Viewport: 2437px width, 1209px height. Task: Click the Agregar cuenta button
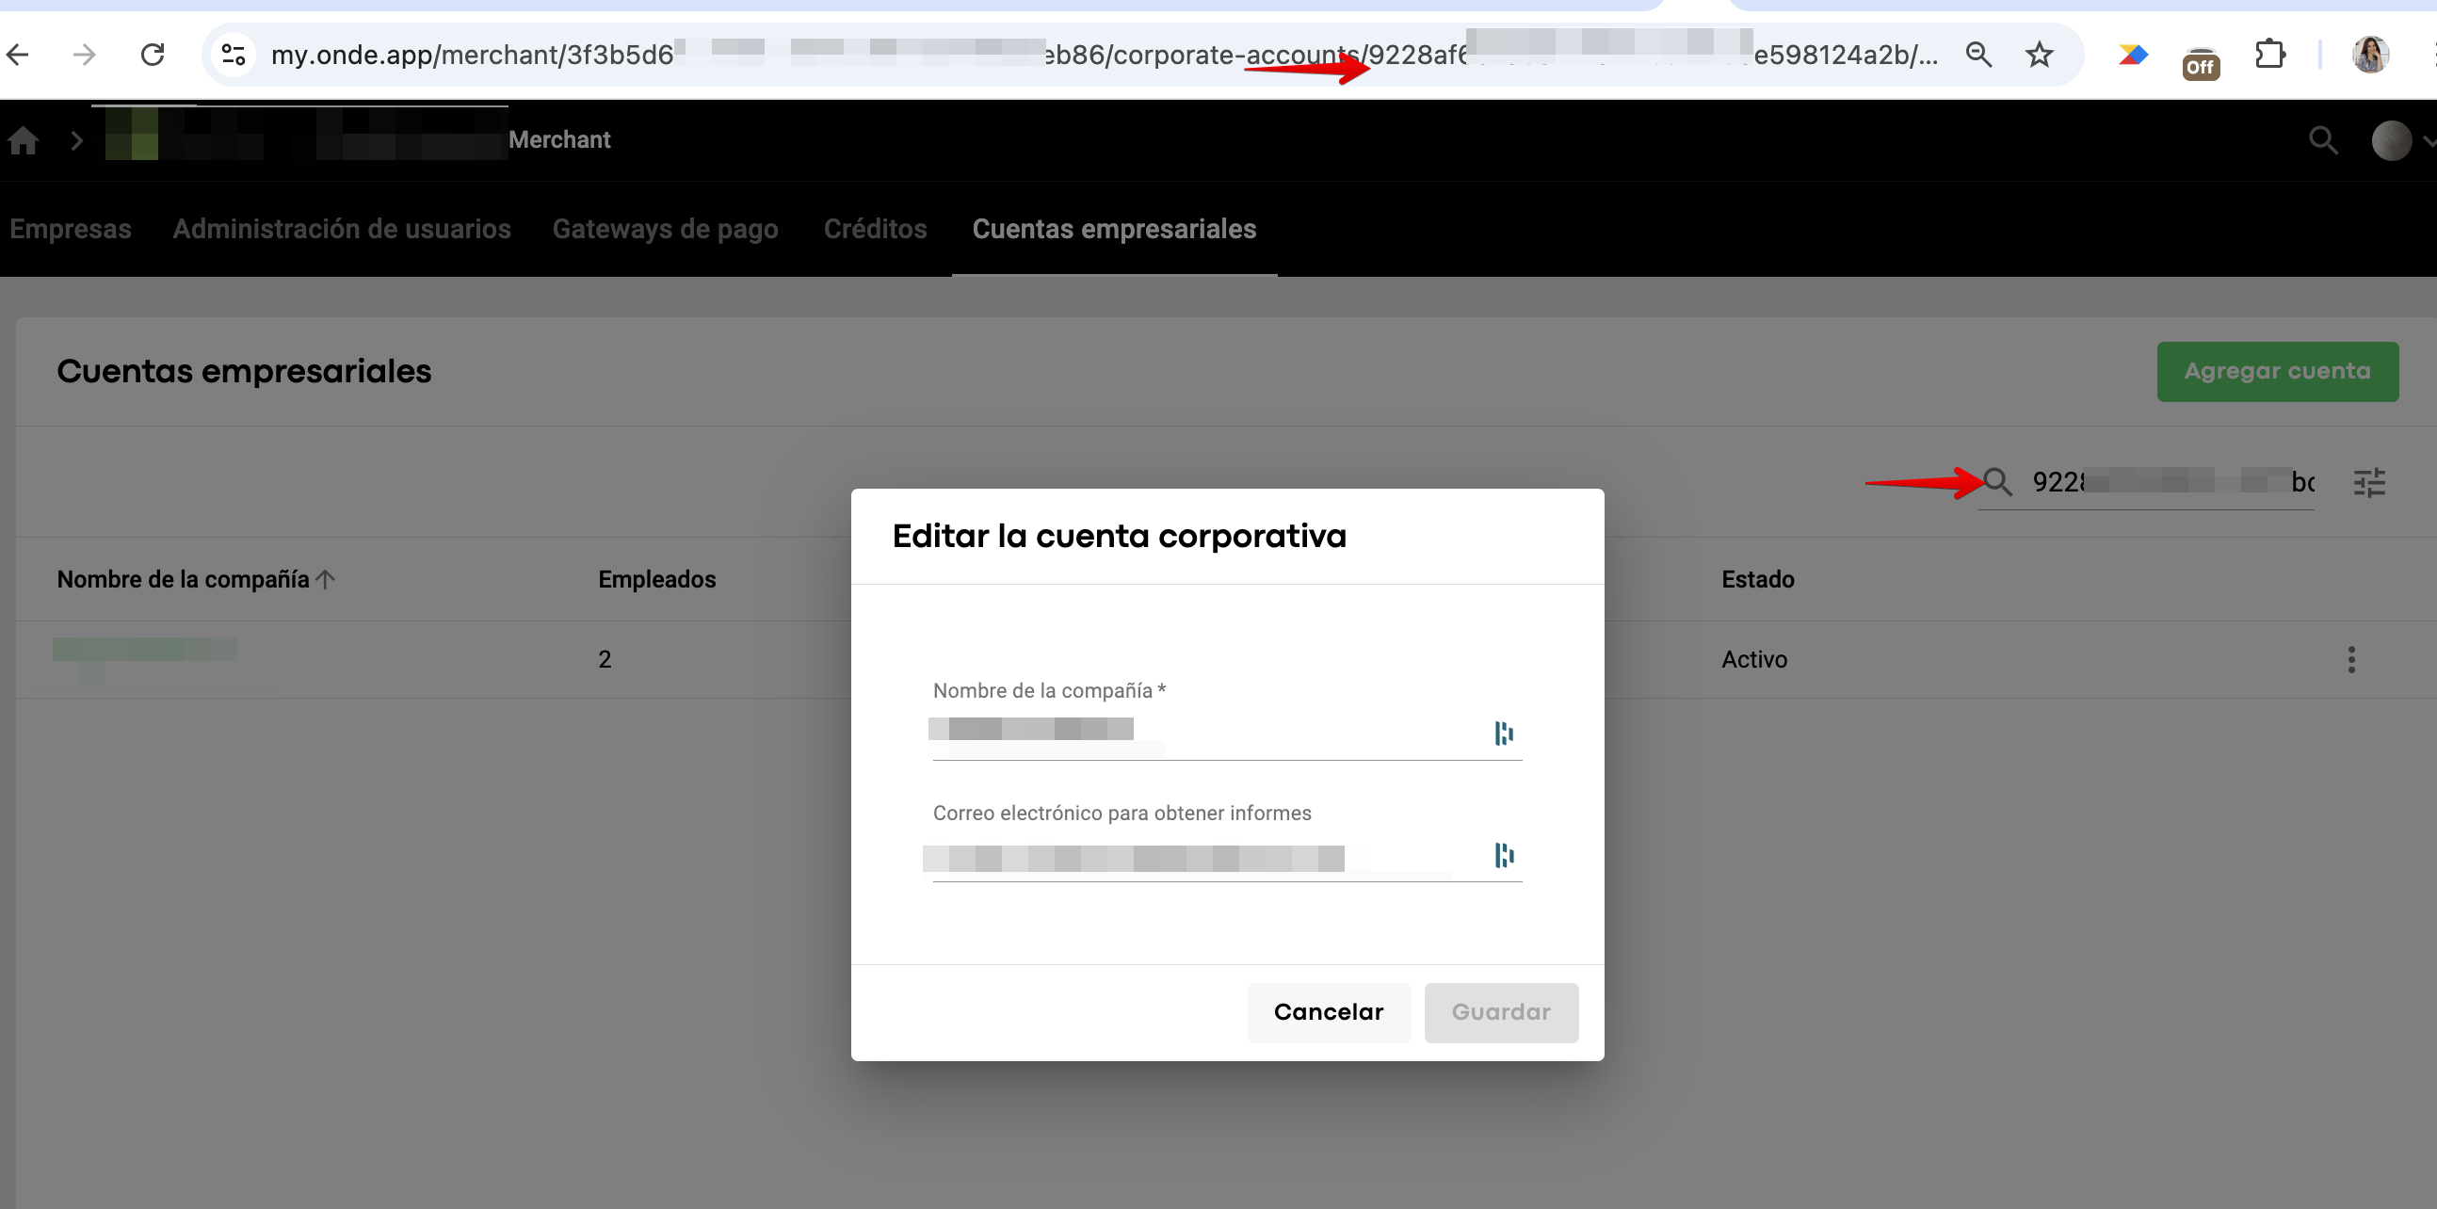pyautogui.click(x=2276, y=371)
